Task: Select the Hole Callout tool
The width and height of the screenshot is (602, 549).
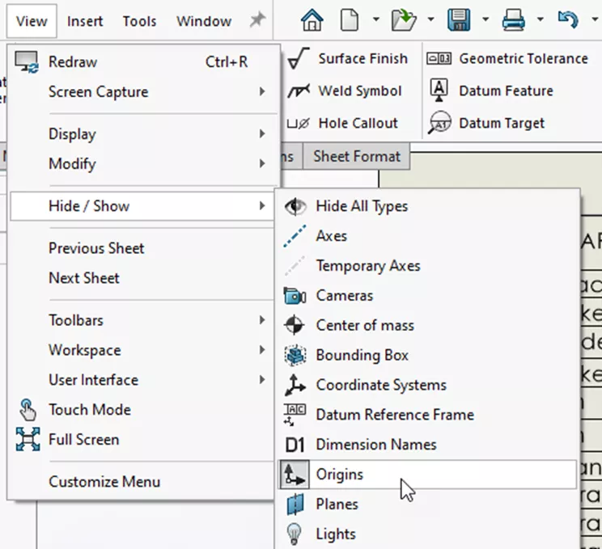Action: (x=342, y=123)
